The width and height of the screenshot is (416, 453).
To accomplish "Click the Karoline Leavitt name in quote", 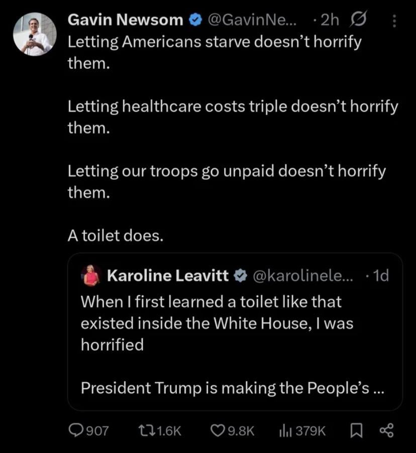I will 168,275.
